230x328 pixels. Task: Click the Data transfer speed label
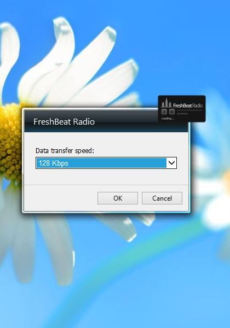tap(65, 151)
